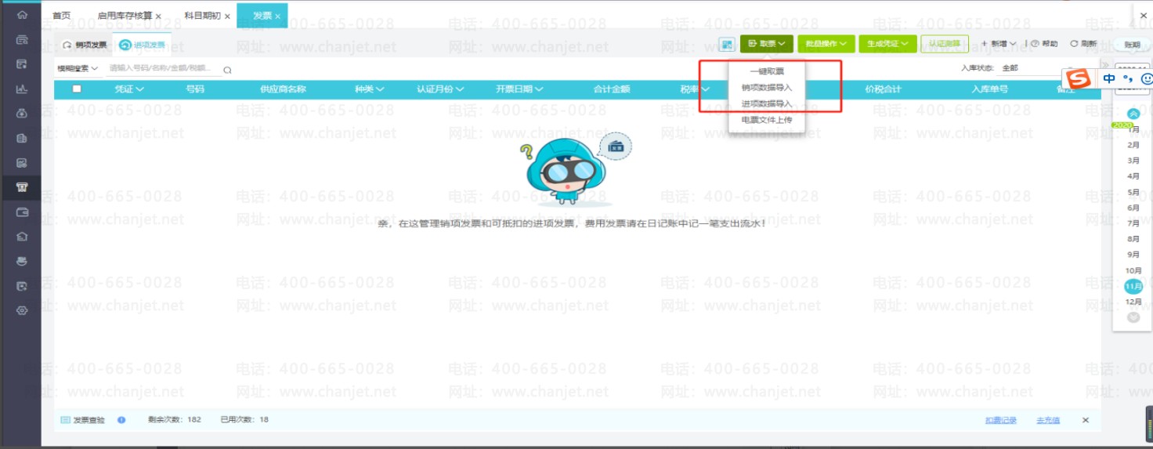Expand the 批量操作 dropdown button

pyautogui.click(x=826, y=44)
